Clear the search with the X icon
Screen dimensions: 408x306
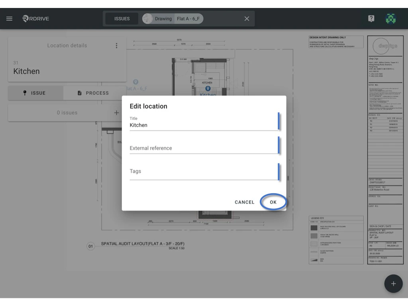click(x=246, y=18)
